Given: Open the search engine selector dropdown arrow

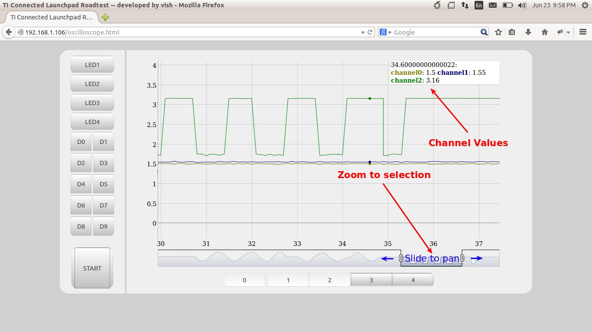Looking at the screenshot, I should coord(390,32).
